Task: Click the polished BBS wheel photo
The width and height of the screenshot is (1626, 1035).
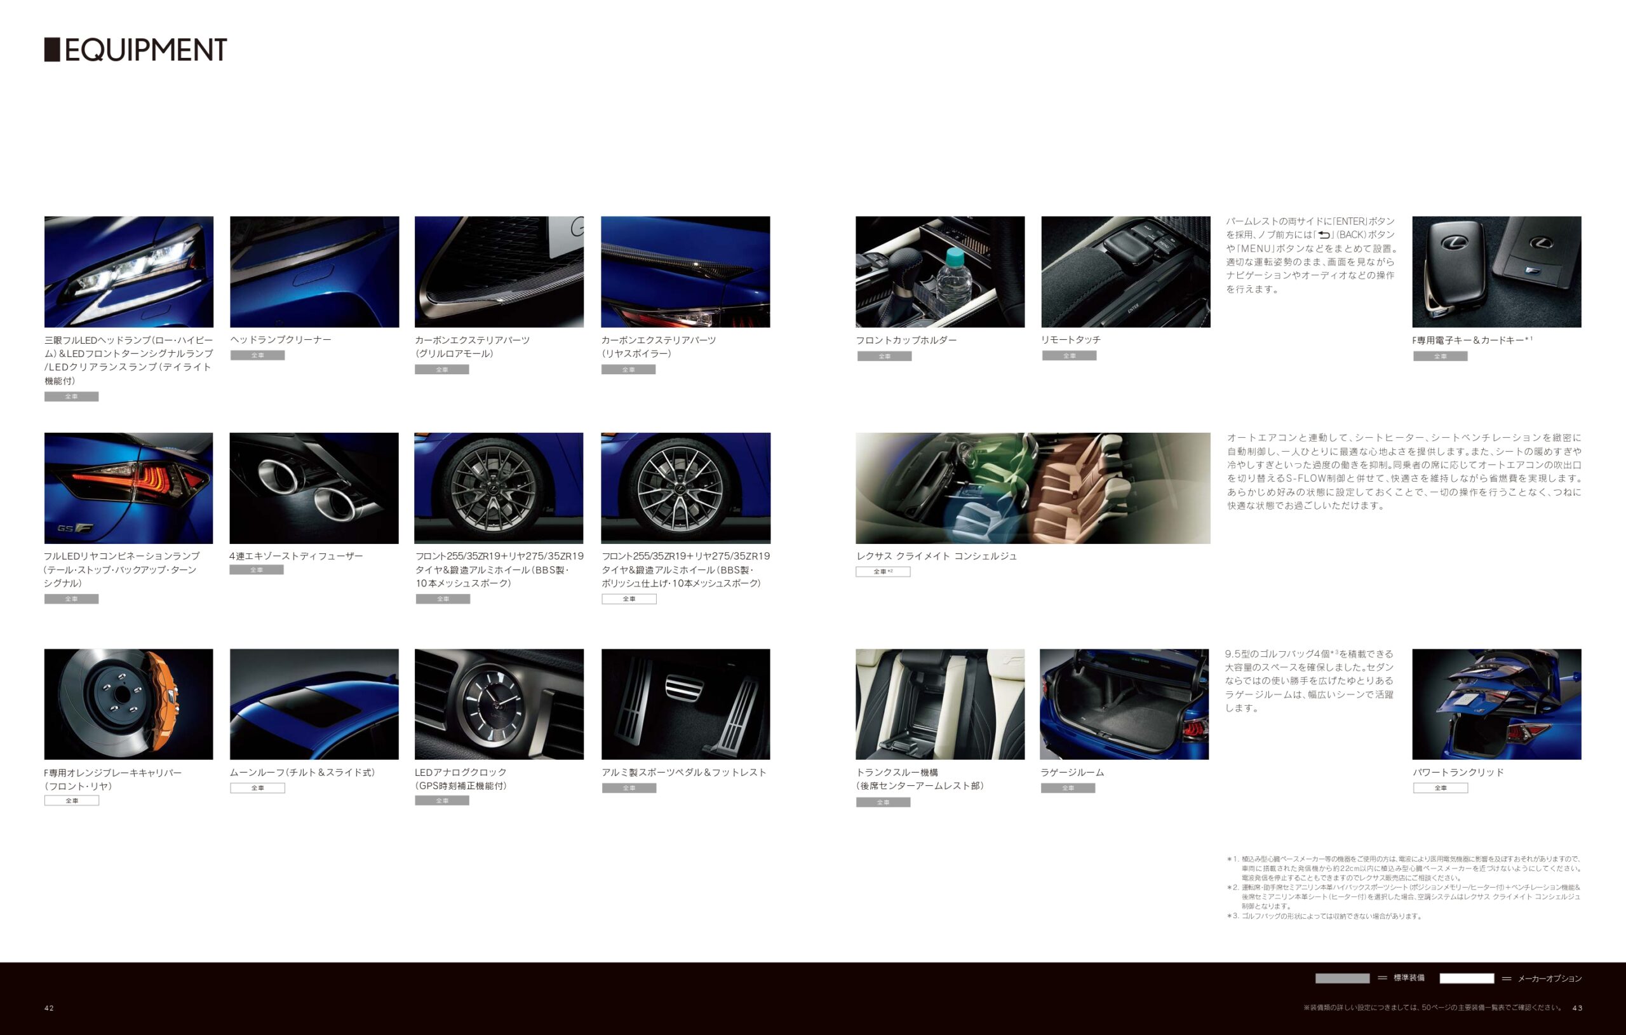Action: (x=685, y=488)
